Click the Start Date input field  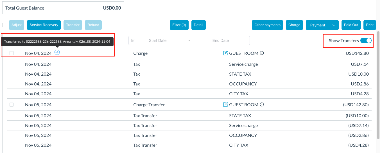click(158, 40)
